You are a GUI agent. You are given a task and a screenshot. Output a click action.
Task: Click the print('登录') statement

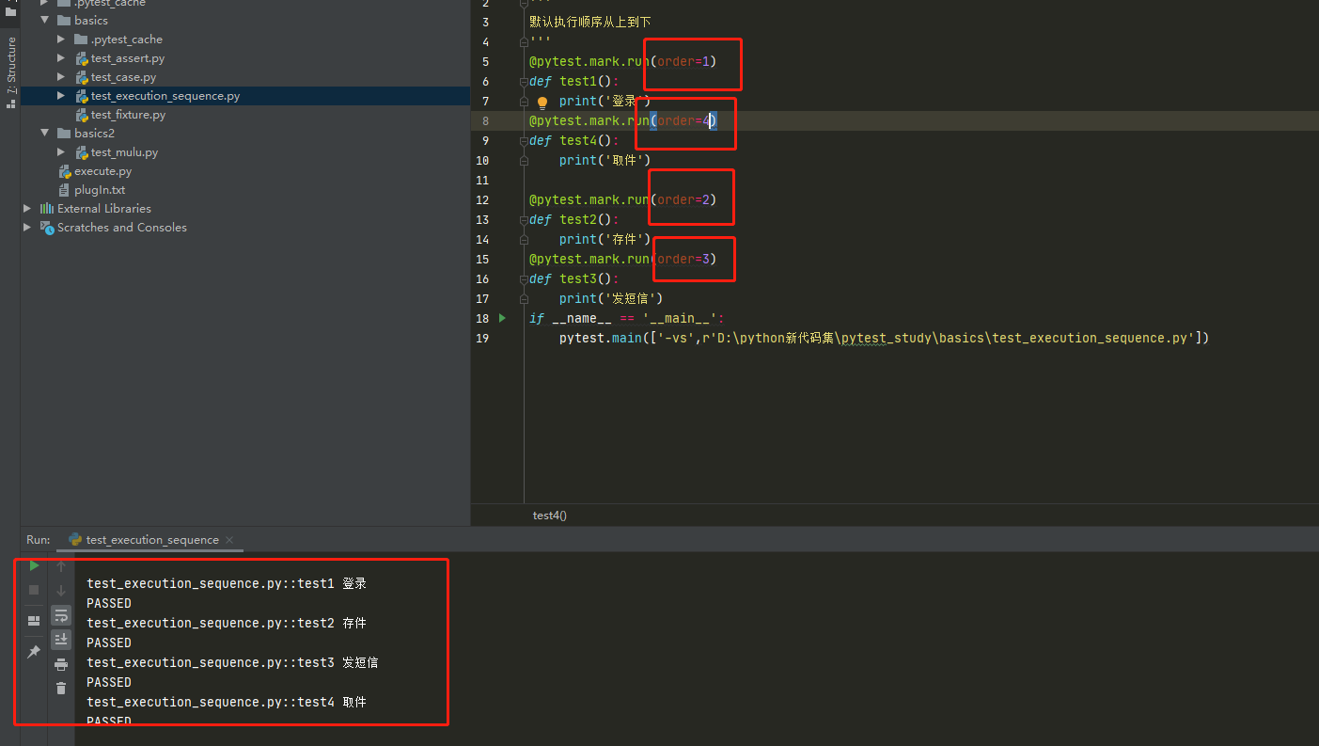[605, 101]
